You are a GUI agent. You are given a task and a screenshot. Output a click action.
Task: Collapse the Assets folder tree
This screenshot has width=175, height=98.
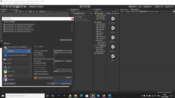pos(94,22)
